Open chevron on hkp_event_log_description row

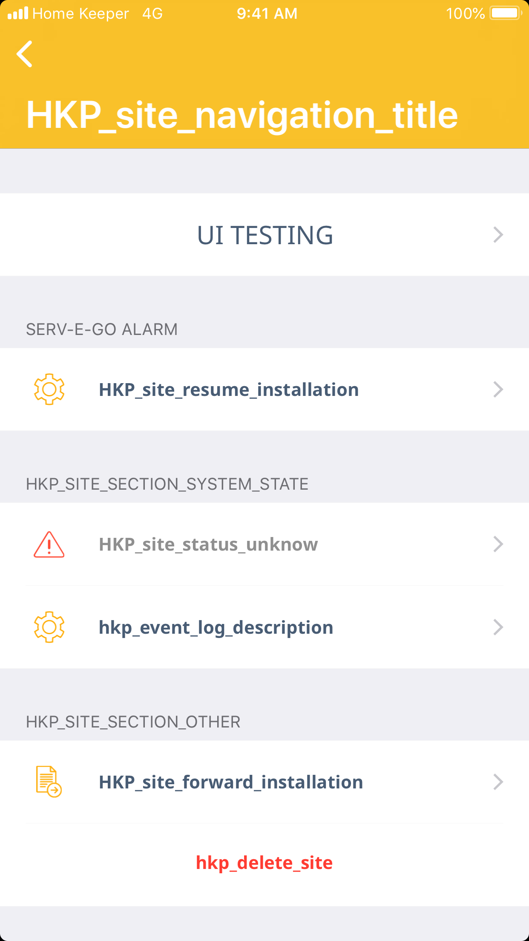(x=498, y=627)
